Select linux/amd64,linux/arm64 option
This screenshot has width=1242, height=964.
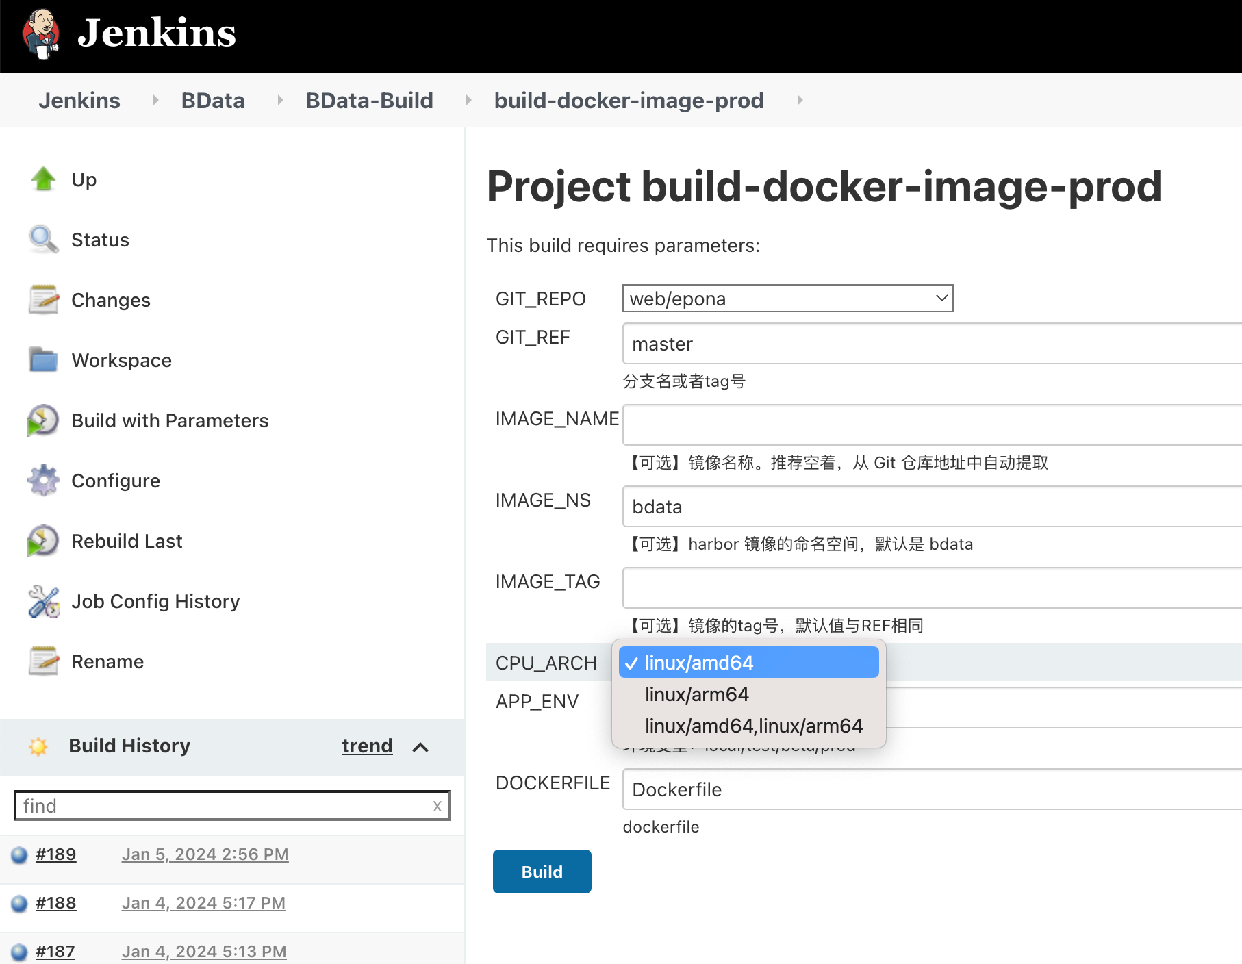coord(748,726)
